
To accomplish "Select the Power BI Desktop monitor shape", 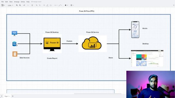I will (52, 44).
